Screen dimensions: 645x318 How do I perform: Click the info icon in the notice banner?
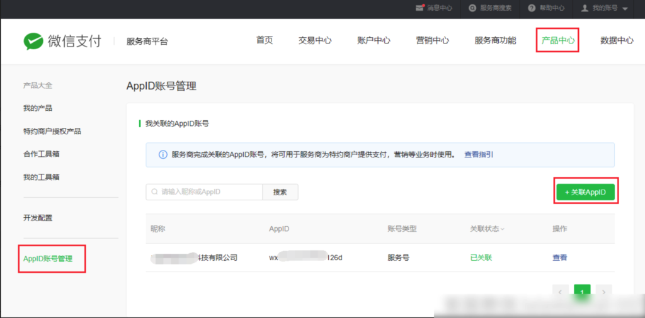coord(163,154)
